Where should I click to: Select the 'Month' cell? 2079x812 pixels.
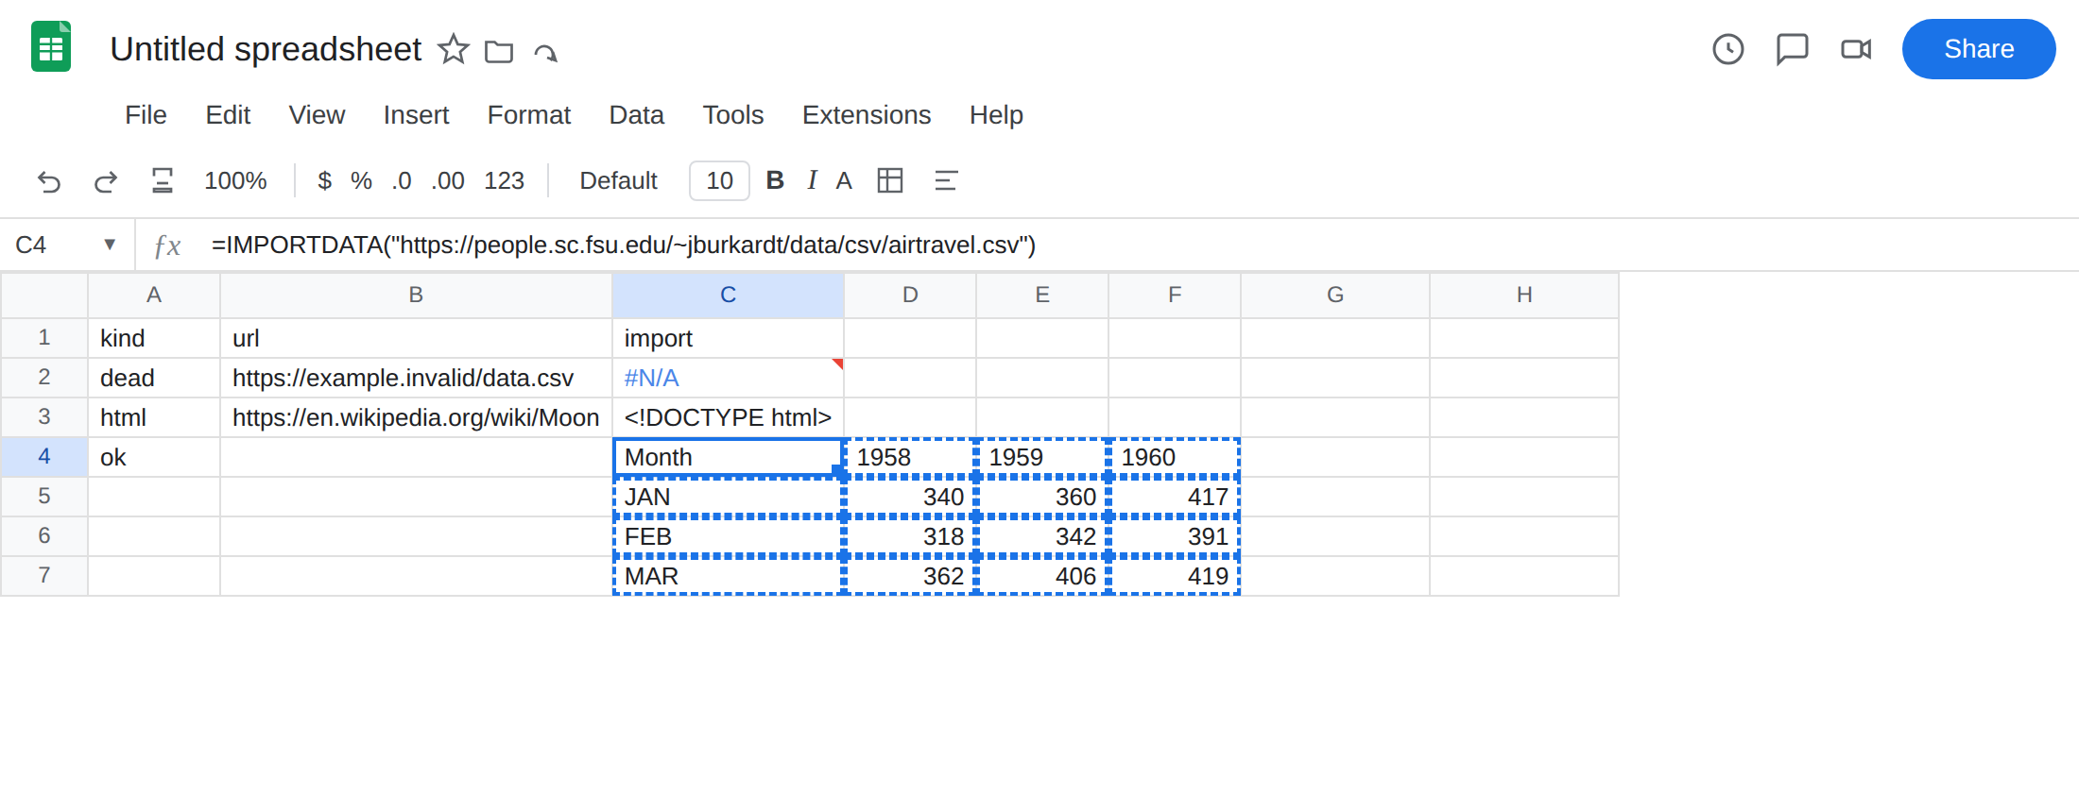(728, 457)
